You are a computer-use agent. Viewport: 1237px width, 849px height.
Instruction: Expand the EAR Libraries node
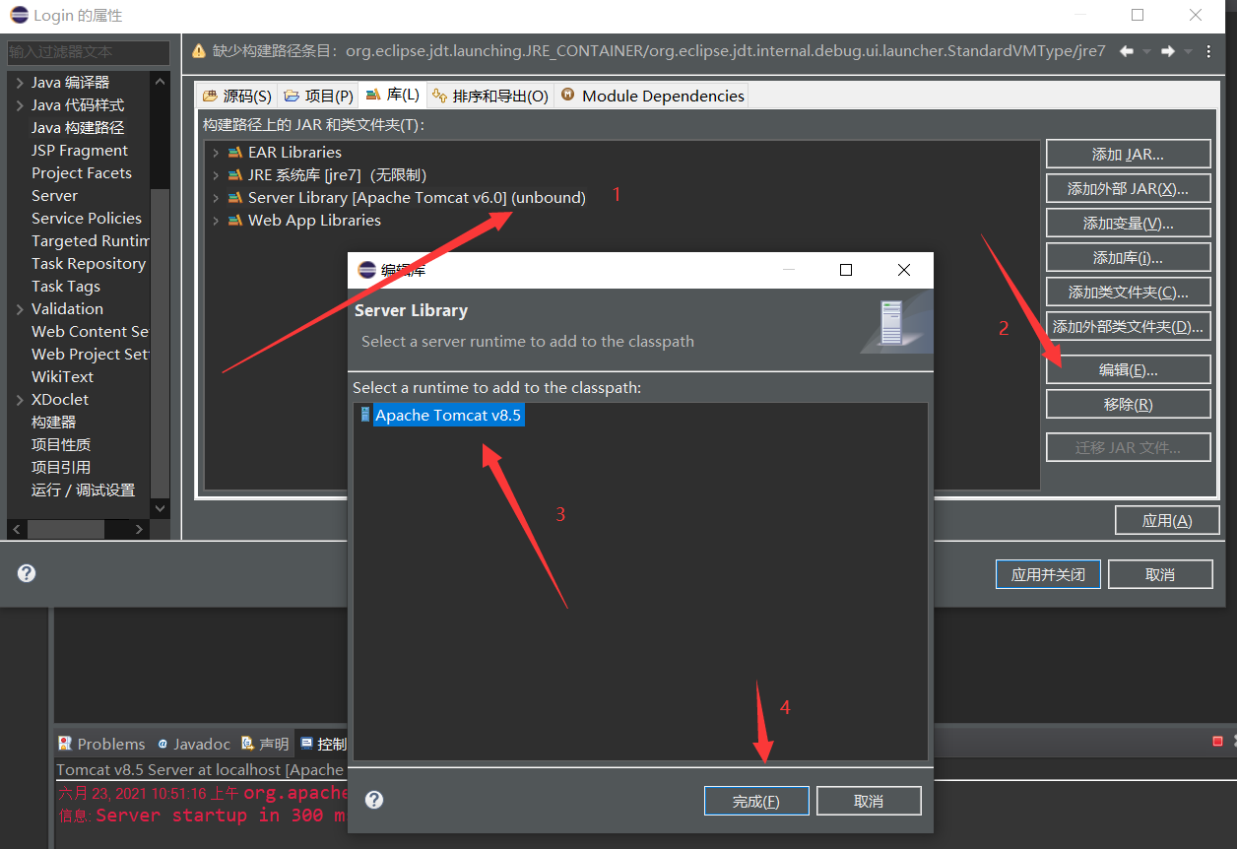coord(216,153)
